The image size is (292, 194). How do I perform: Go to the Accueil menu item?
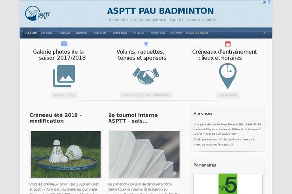(32, 33)
